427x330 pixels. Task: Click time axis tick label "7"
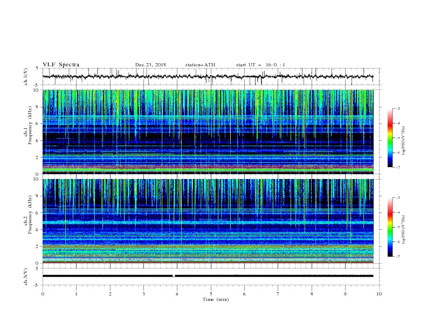coord(278,294)
